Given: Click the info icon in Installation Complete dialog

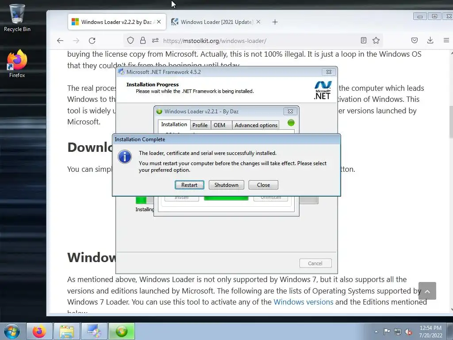Looking at the screenshot, I should 125,157.
